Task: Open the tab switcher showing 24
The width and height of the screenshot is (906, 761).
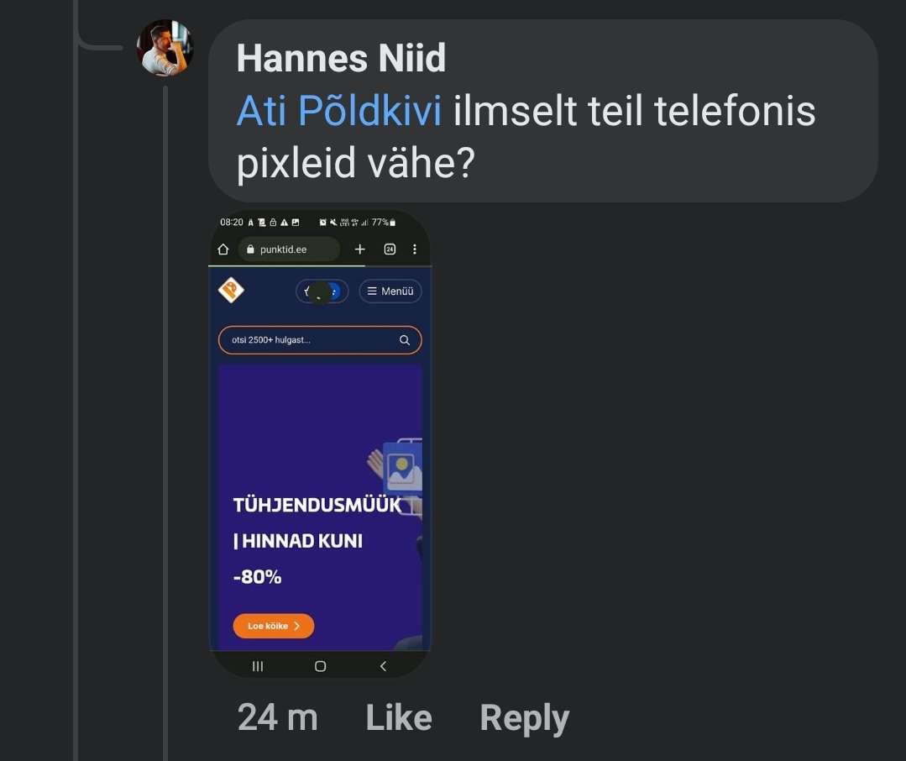Action: coord(390,249)
